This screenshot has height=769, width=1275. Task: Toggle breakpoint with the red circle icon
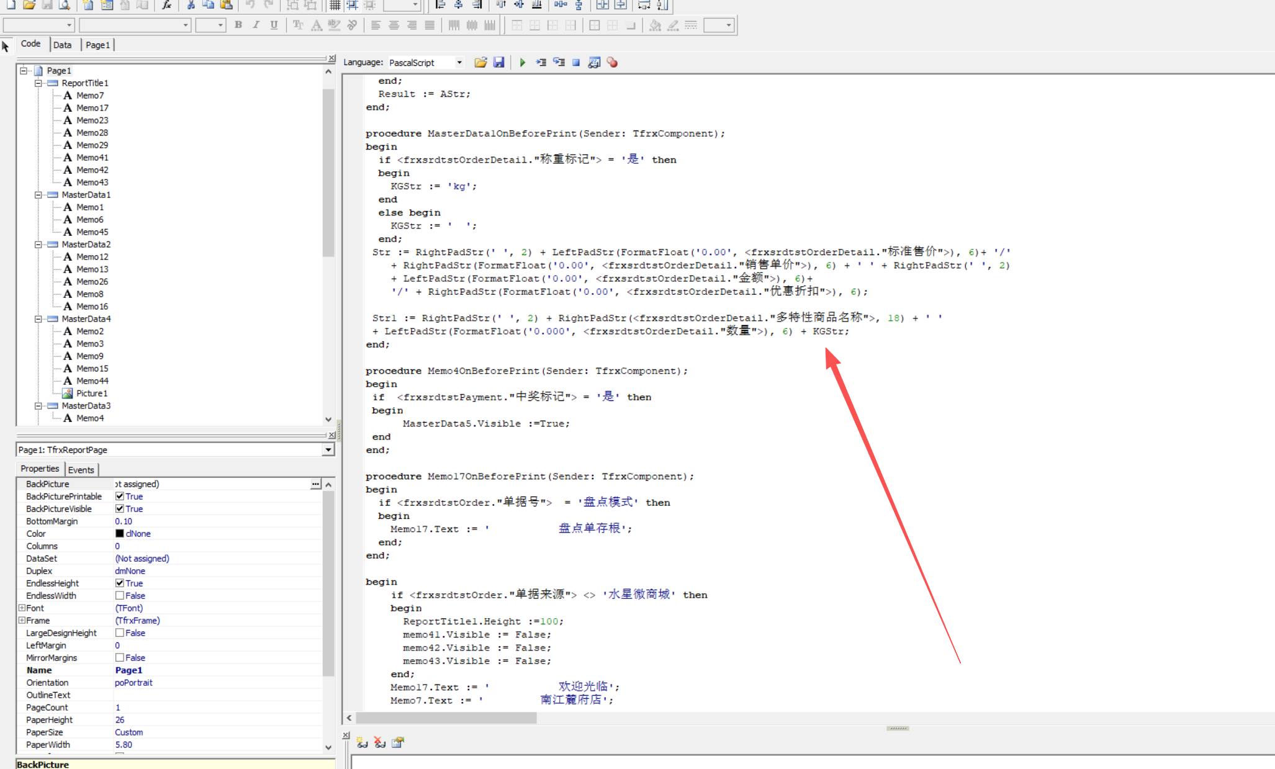pos(612,63)
